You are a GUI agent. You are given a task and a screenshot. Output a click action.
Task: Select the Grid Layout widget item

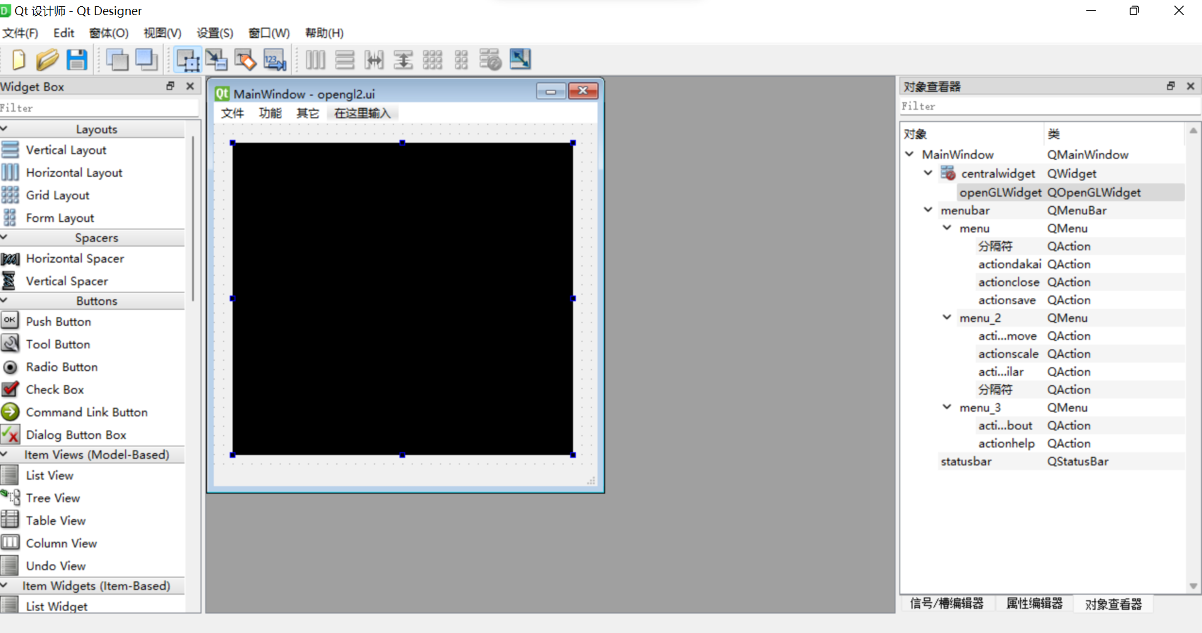click(x=57, y=195)
